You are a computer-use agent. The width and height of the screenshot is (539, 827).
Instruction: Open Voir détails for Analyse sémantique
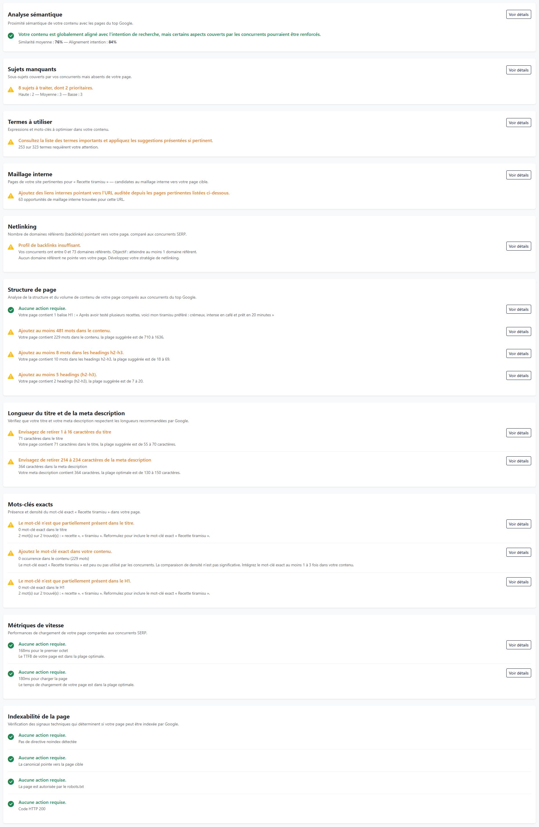518,14
